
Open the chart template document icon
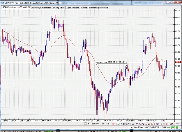pos(171,124)
